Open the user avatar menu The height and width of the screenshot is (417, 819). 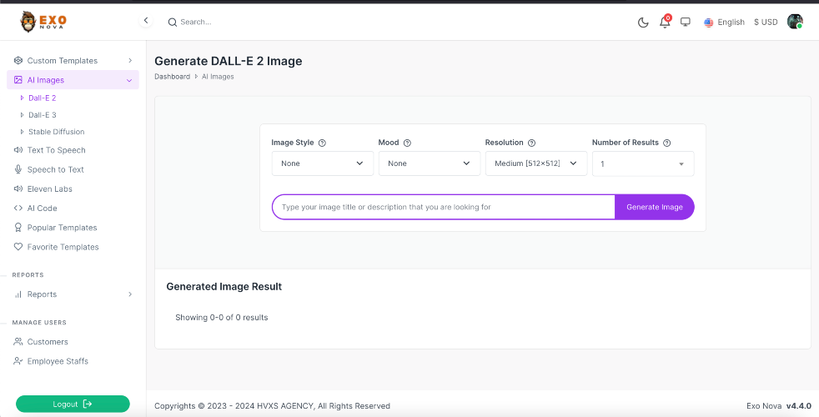pyautogui.click(x=795, y=22)
